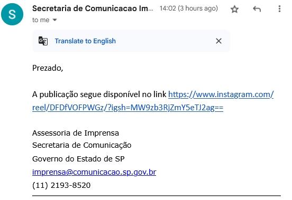Open the https://www.instagram.com/ link
Image resolution: width=292 pixels, height=200 pixels.
[221, 94]
